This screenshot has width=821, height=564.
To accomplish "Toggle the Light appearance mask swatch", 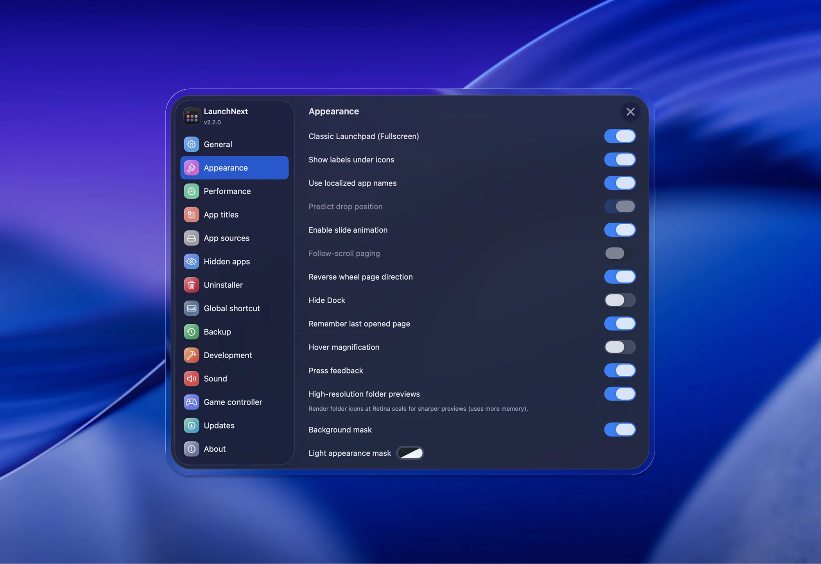I will point(410,453).
